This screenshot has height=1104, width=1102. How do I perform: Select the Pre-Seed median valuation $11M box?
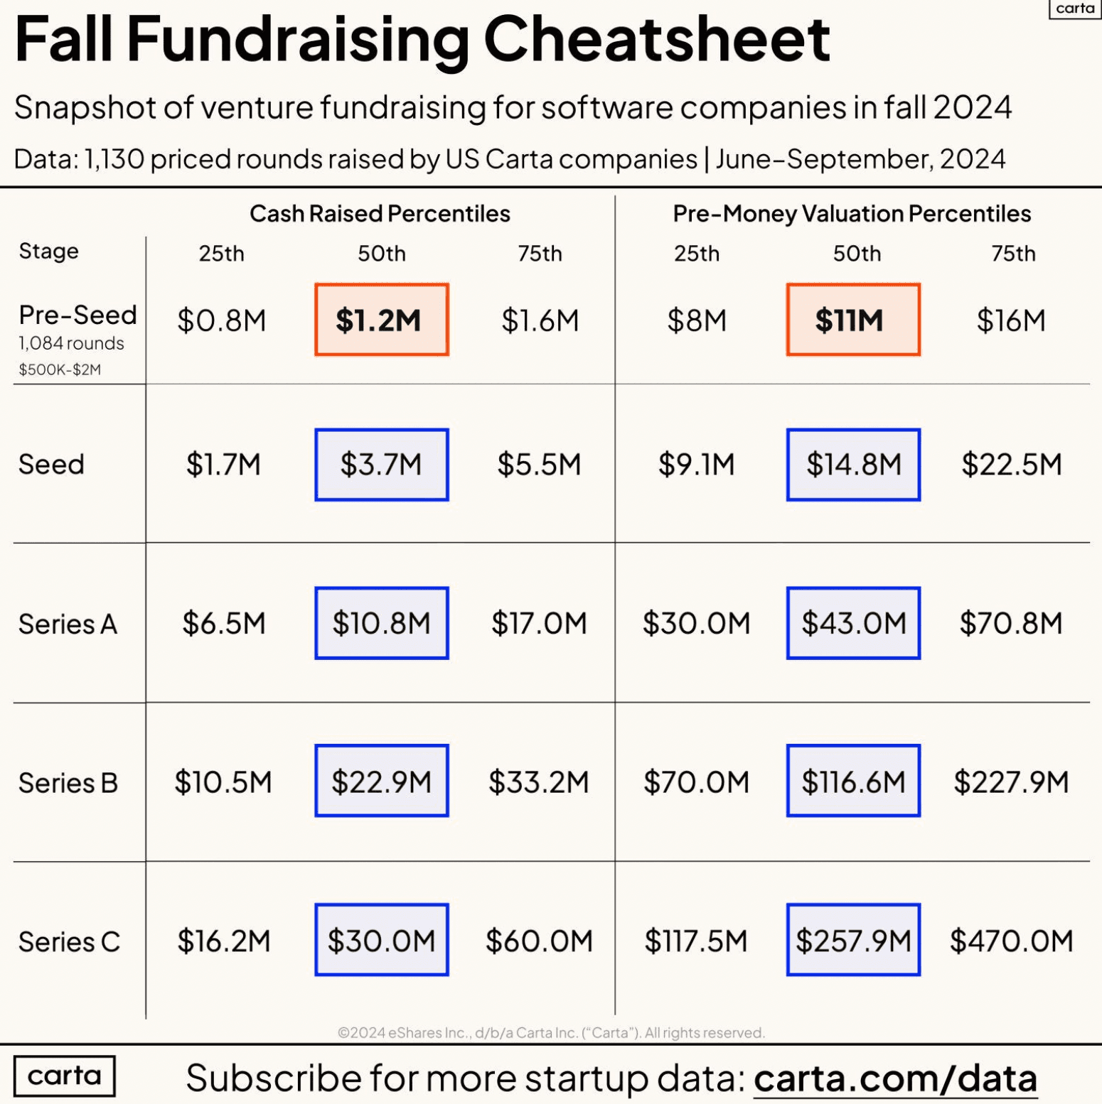click(x=853, y=320)
